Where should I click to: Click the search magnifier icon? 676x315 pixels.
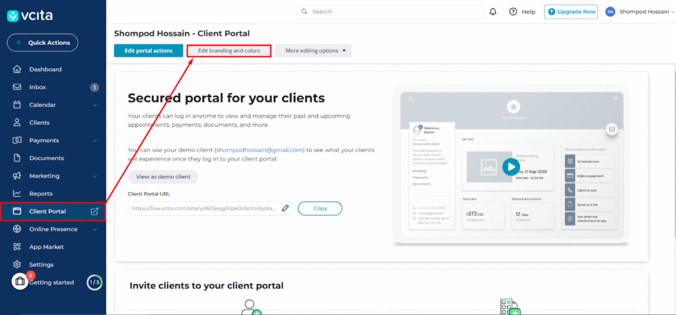click(x=304, y=12)
